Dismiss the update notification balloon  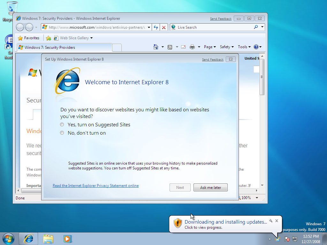277,221
